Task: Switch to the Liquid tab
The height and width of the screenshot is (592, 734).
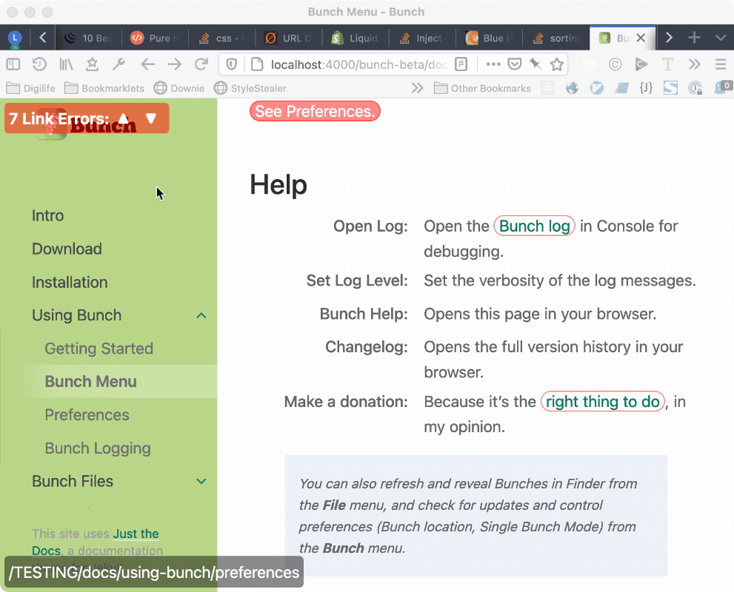Action: click(x=356, y=38)
